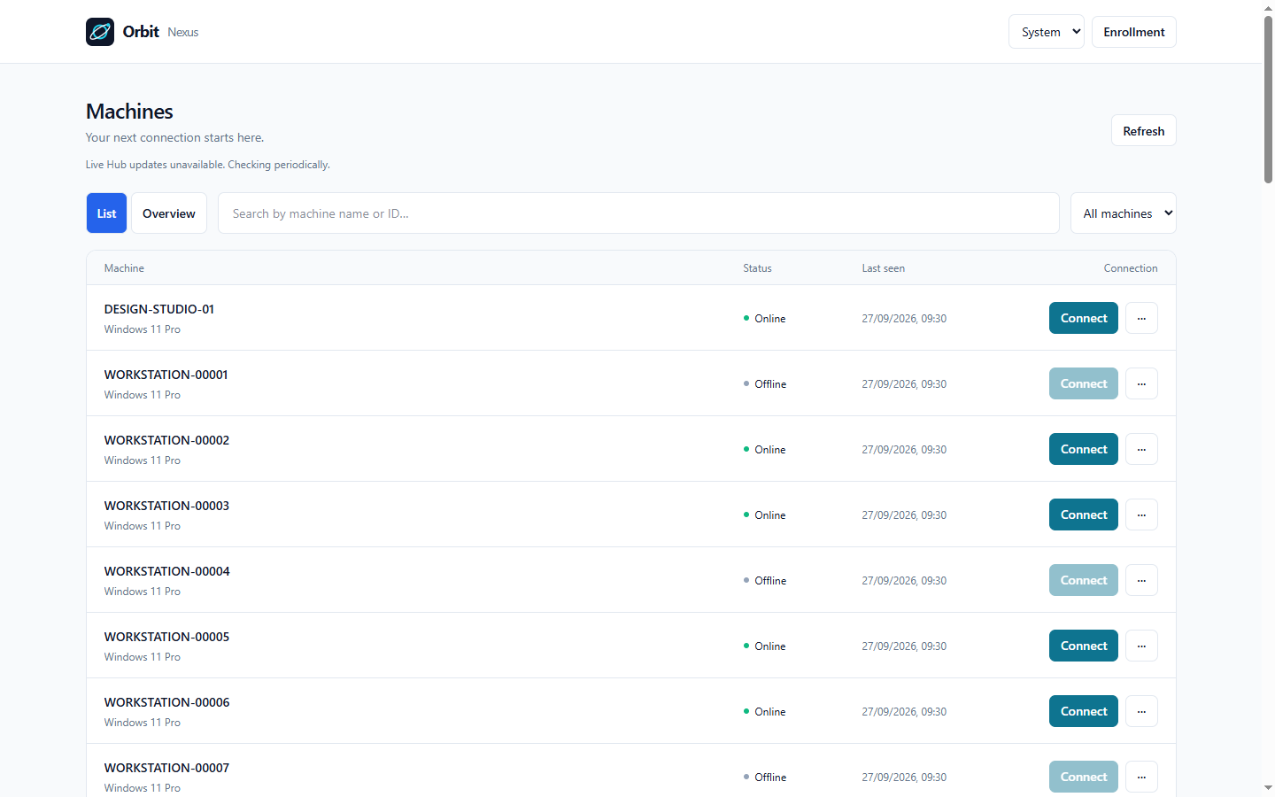
Task: Click the Offline status of WORKSTATION-00001
Action: 765,384
